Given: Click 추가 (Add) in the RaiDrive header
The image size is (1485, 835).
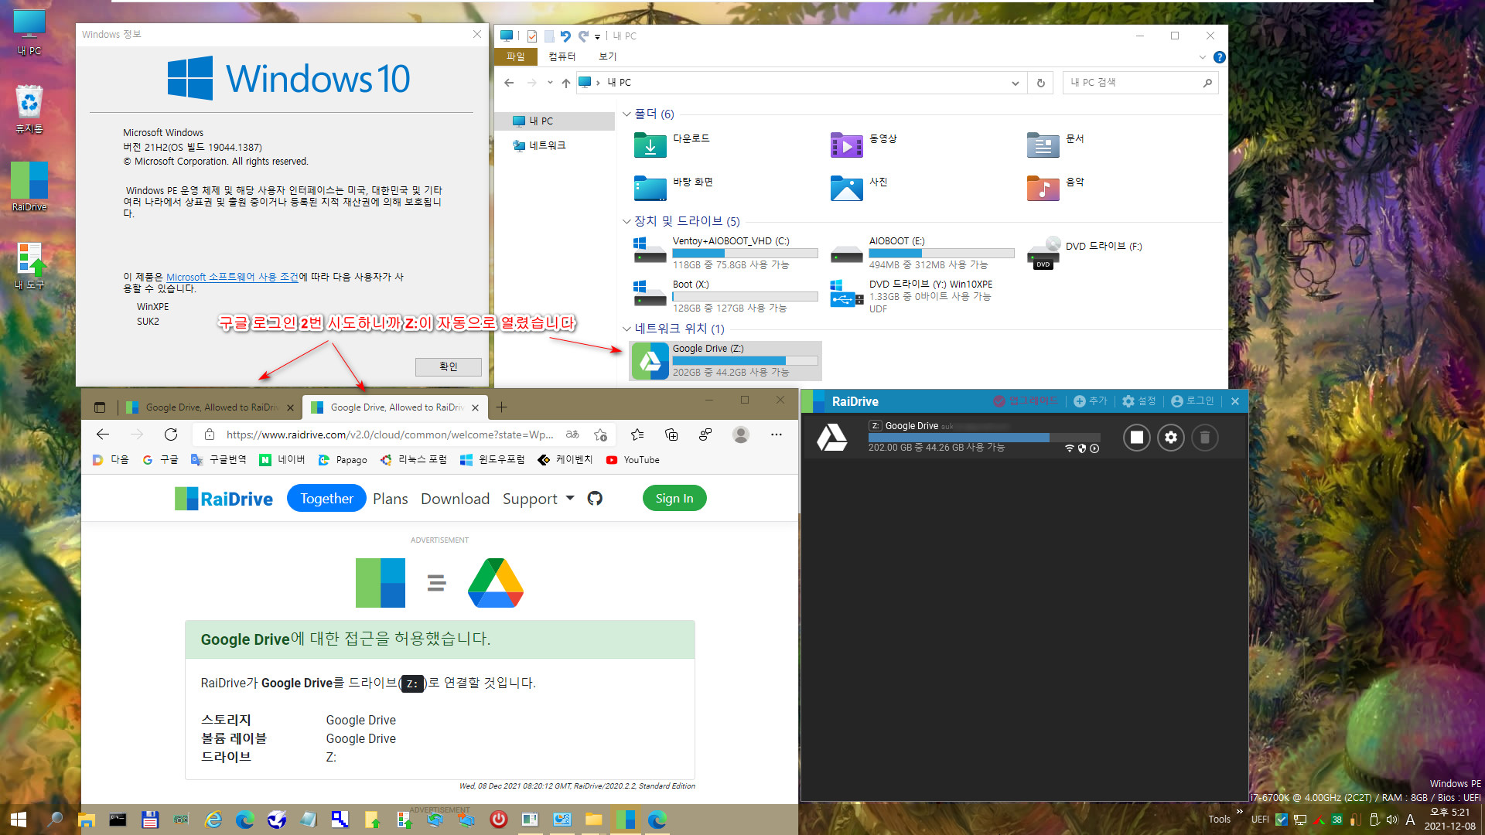Looking at the screenshot, I should pos(1091,401).
